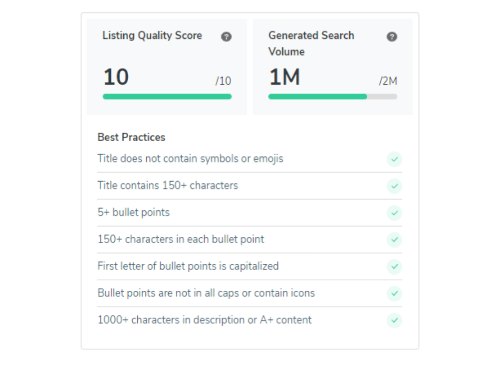The width and height of the screenshot is (499, 374).
Task: Click the '5+ bullet points' text
Action: (x=133, y=212)
